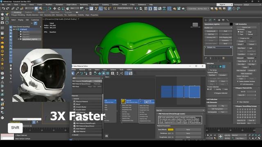Open the Modifiers menu
262x147 pixels.
(49, 4)
